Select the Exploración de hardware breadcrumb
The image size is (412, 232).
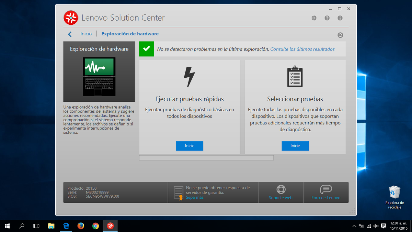pos(130,34)
